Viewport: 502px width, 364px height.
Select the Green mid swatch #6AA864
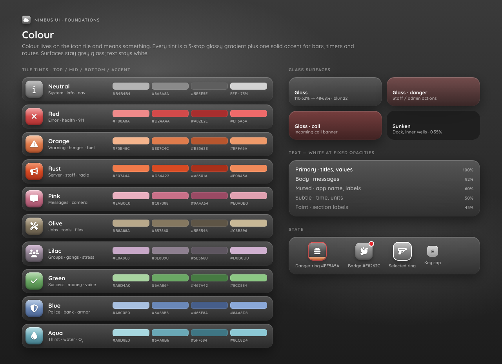[170, 278]
